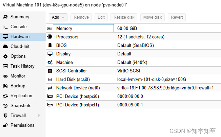This screenshot has height=137, width=221.
Task: Click the Revert button
Action: pyautogui.click(x=177, y=17)
